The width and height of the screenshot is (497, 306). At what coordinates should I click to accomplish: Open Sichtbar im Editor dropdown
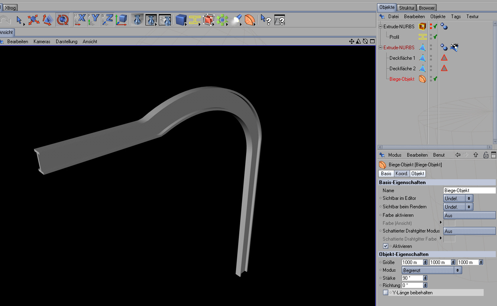(458, 198)
